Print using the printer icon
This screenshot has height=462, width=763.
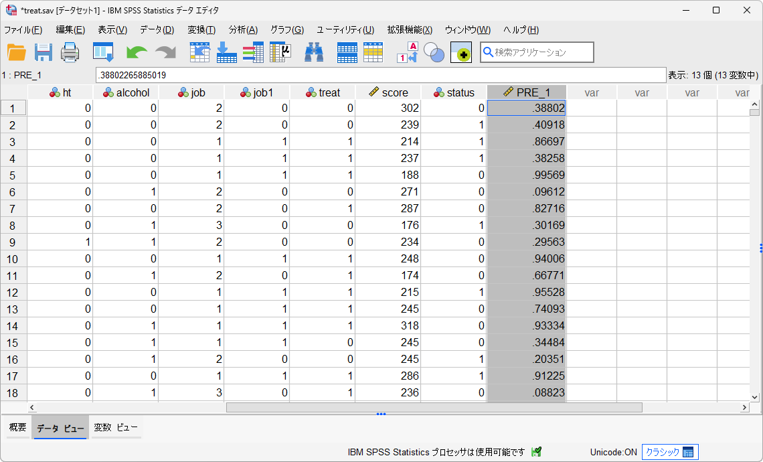[x=70, y=52]
